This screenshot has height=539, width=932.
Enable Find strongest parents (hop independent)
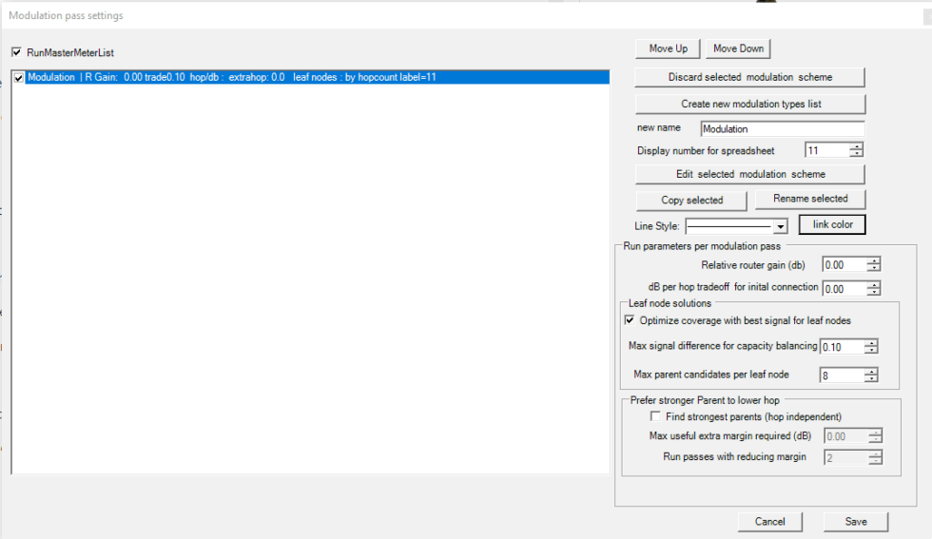(x=655, y=416)
